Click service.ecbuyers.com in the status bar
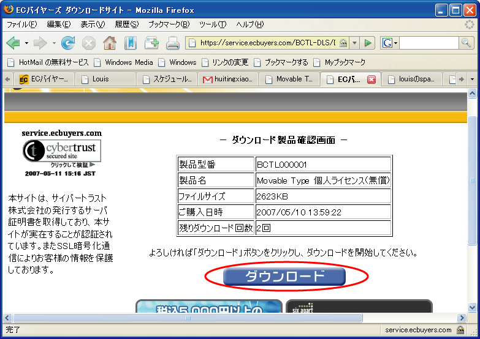 click(x=418, y=330)
